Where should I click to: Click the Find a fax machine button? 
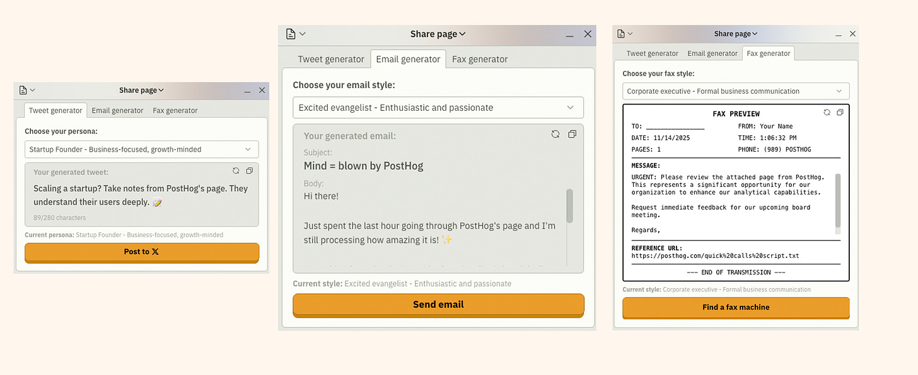coord(736,308)
